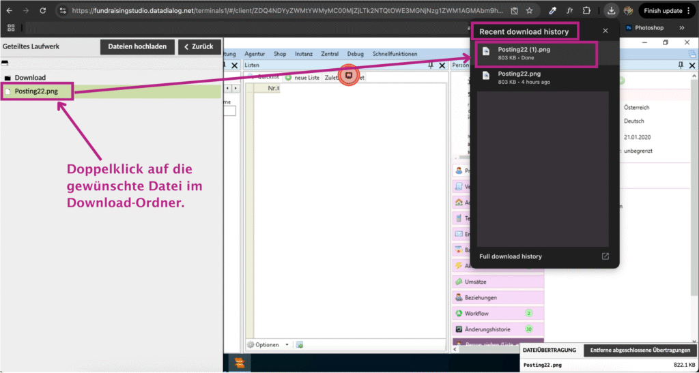This screenshot has width=699, height=373.
Task: Open the Schnellfunktionen menu
Action: (395, 54)
